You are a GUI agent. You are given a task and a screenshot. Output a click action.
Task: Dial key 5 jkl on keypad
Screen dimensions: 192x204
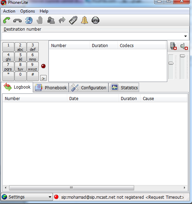click(x=21, y=57)
